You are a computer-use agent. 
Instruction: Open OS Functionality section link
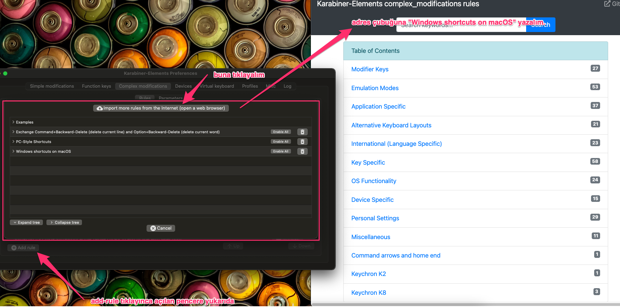pos(374,181)
